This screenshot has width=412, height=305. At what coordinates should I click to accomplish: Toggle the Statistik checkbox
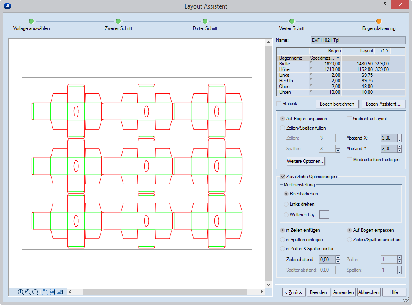[x=279, y=104]
